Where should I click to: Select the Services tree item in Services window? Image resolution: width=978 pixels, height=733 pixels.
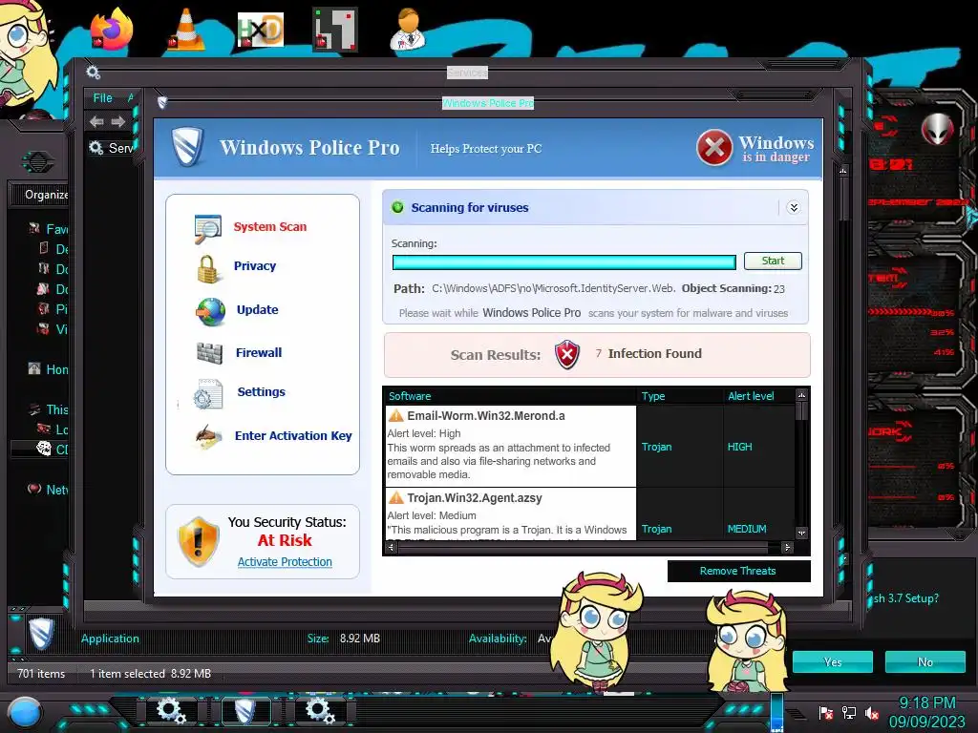pyautogui.click(x=113, y=148)
